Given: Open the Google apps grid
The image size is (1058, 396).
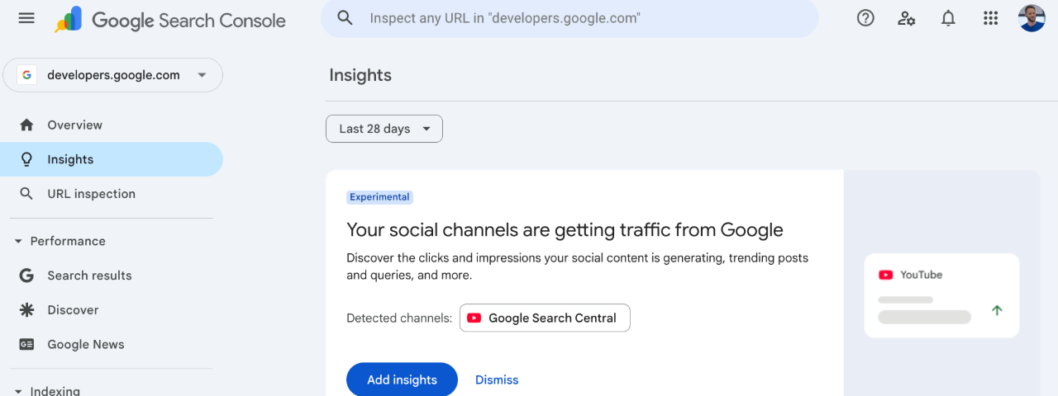Looking at the screenshot, I should click(x=990, y=18).
